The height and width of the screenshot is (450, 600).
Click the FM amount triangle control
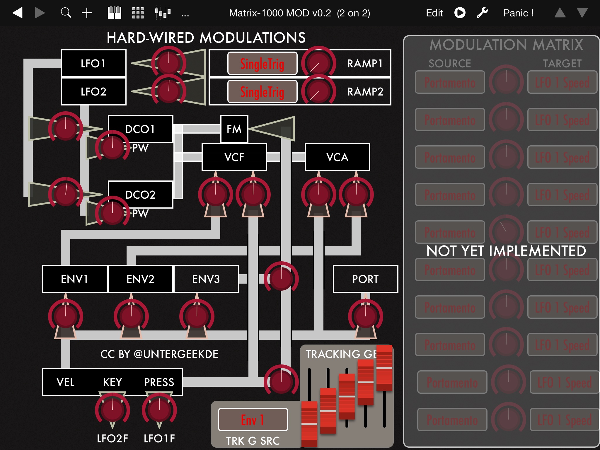coord(271,128)
